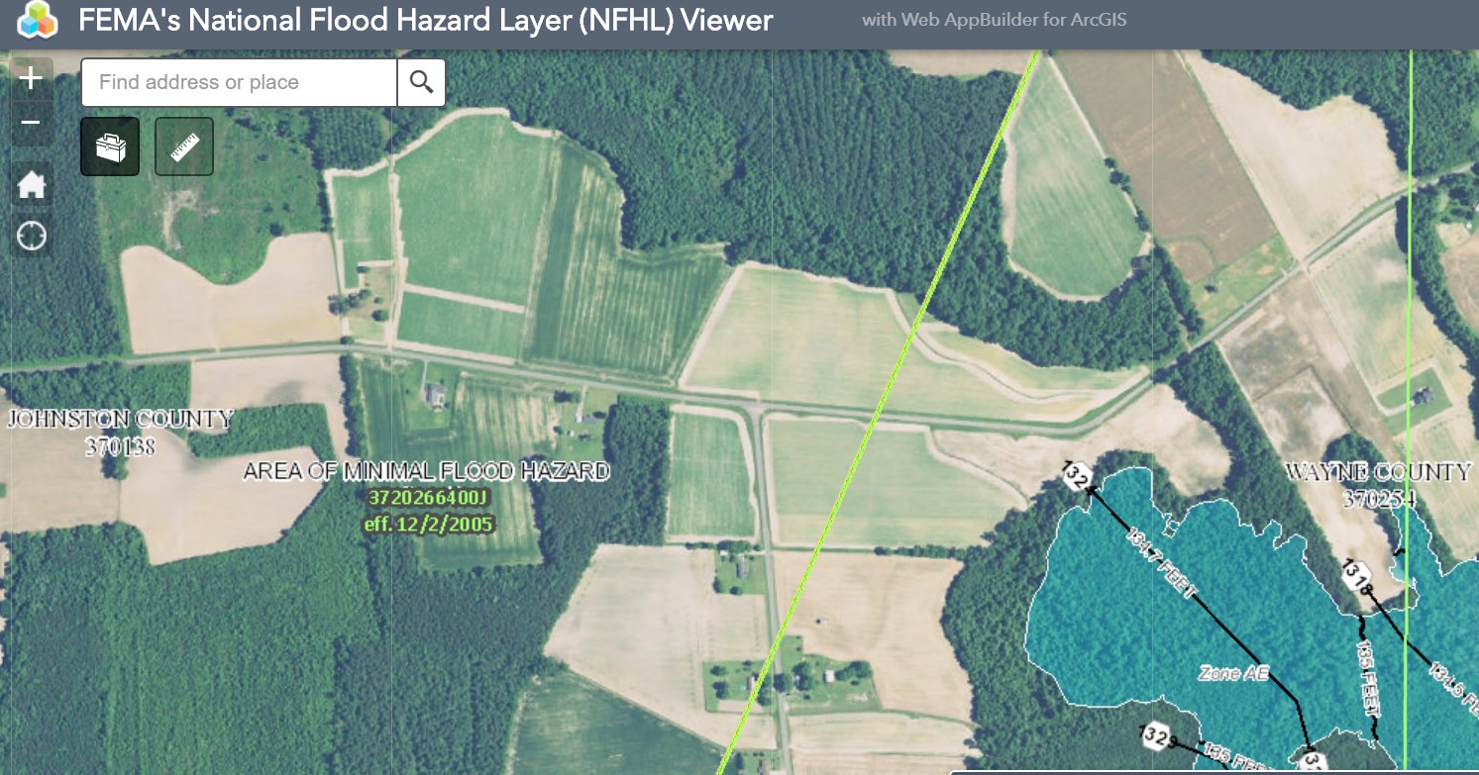Image resolution: width=1479 pixels, height=775 pixels.
Task: Zoom out with the minus button
Action: click(32, 123)
